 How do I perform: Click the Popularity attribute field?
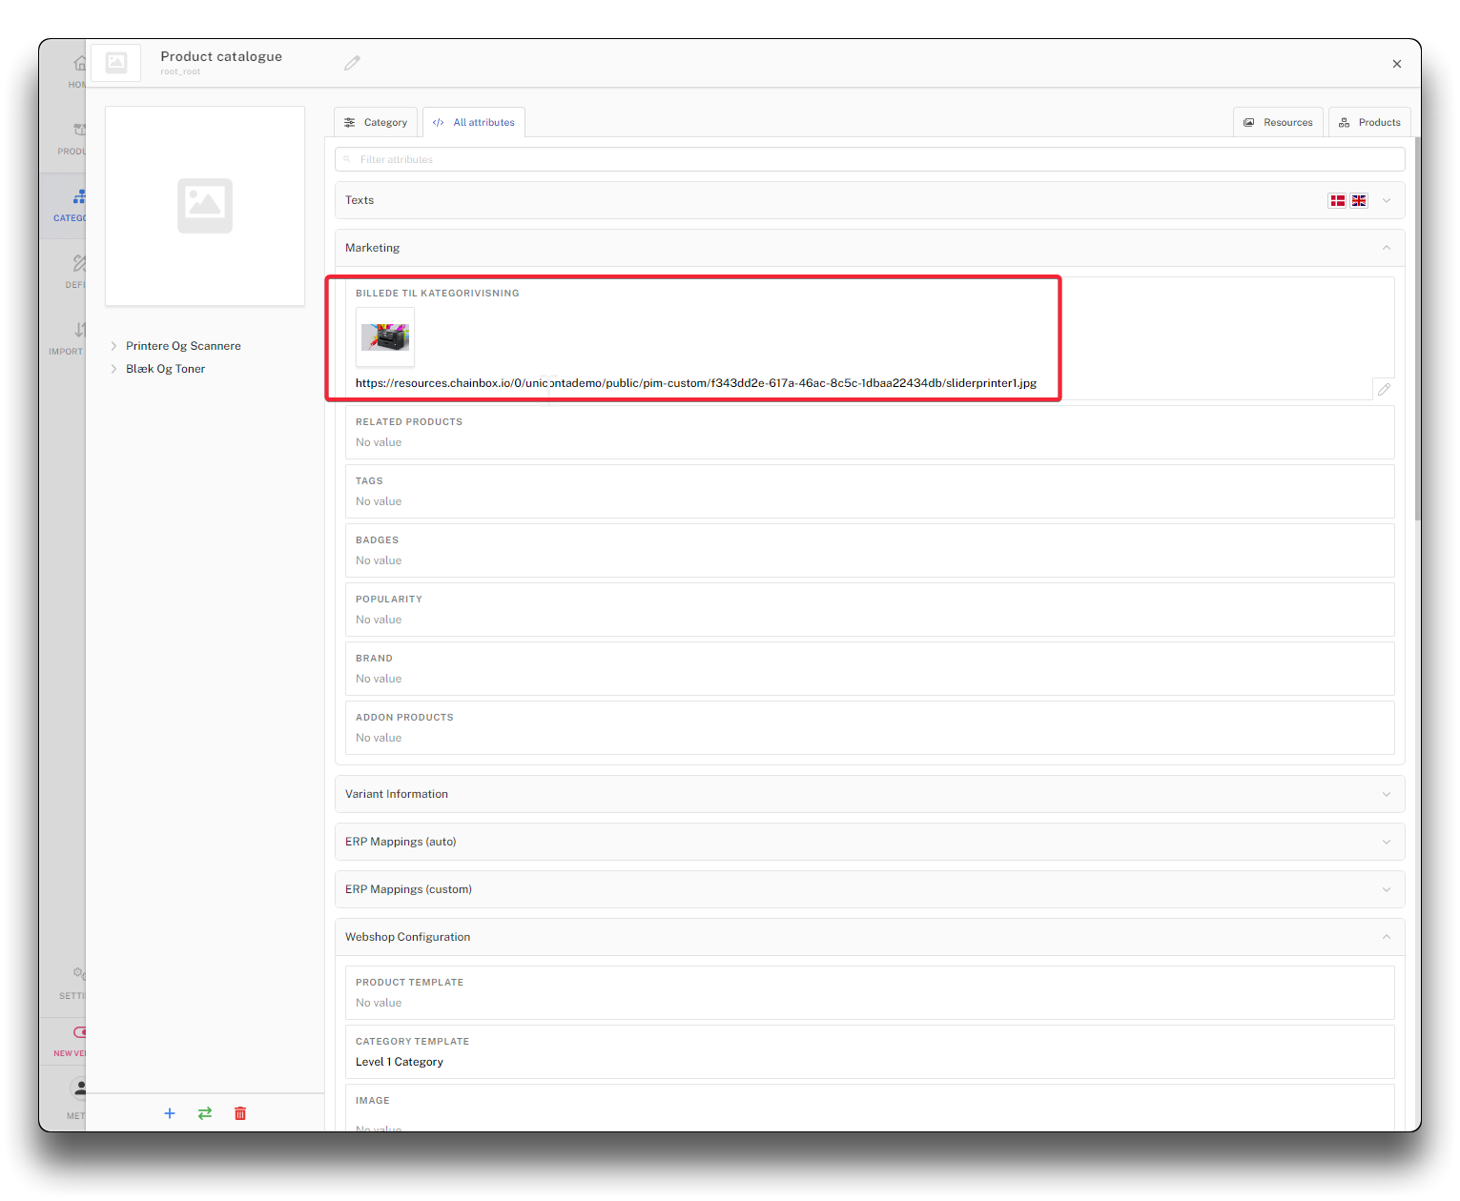click(x=870, y=610)
